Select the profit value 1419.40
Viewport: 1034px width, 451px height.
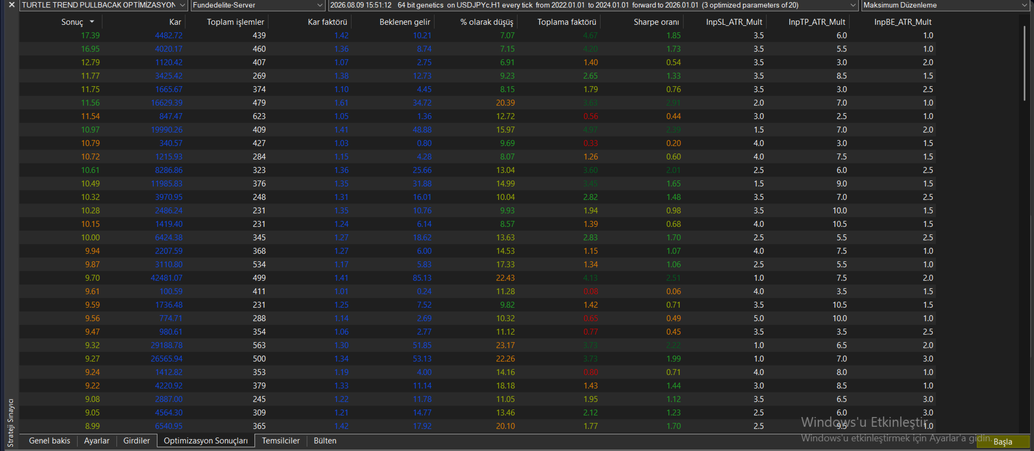pyautogui.click(x=169, y=224)
